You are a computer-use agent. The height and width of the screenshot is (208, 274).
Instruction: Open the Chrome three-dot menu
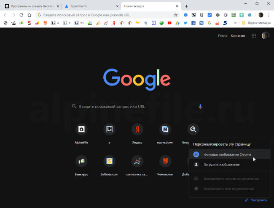pyautogui.click(x=269, y=15)
